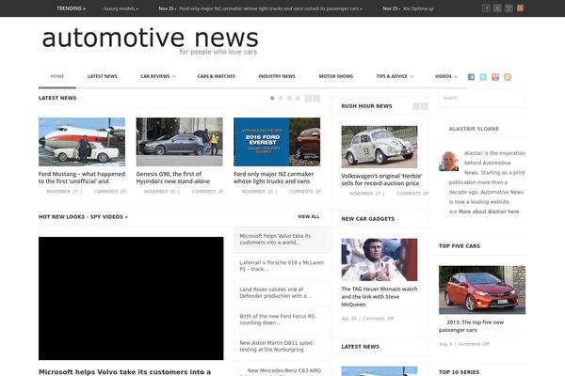This screenshot has width=565, height=376.
Task: Select 'New Aston Martin DB11 spied' item
Action: (x=282, y=347)
